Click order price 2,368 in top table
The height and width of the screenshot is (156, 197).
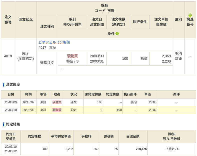pos(166,56)
